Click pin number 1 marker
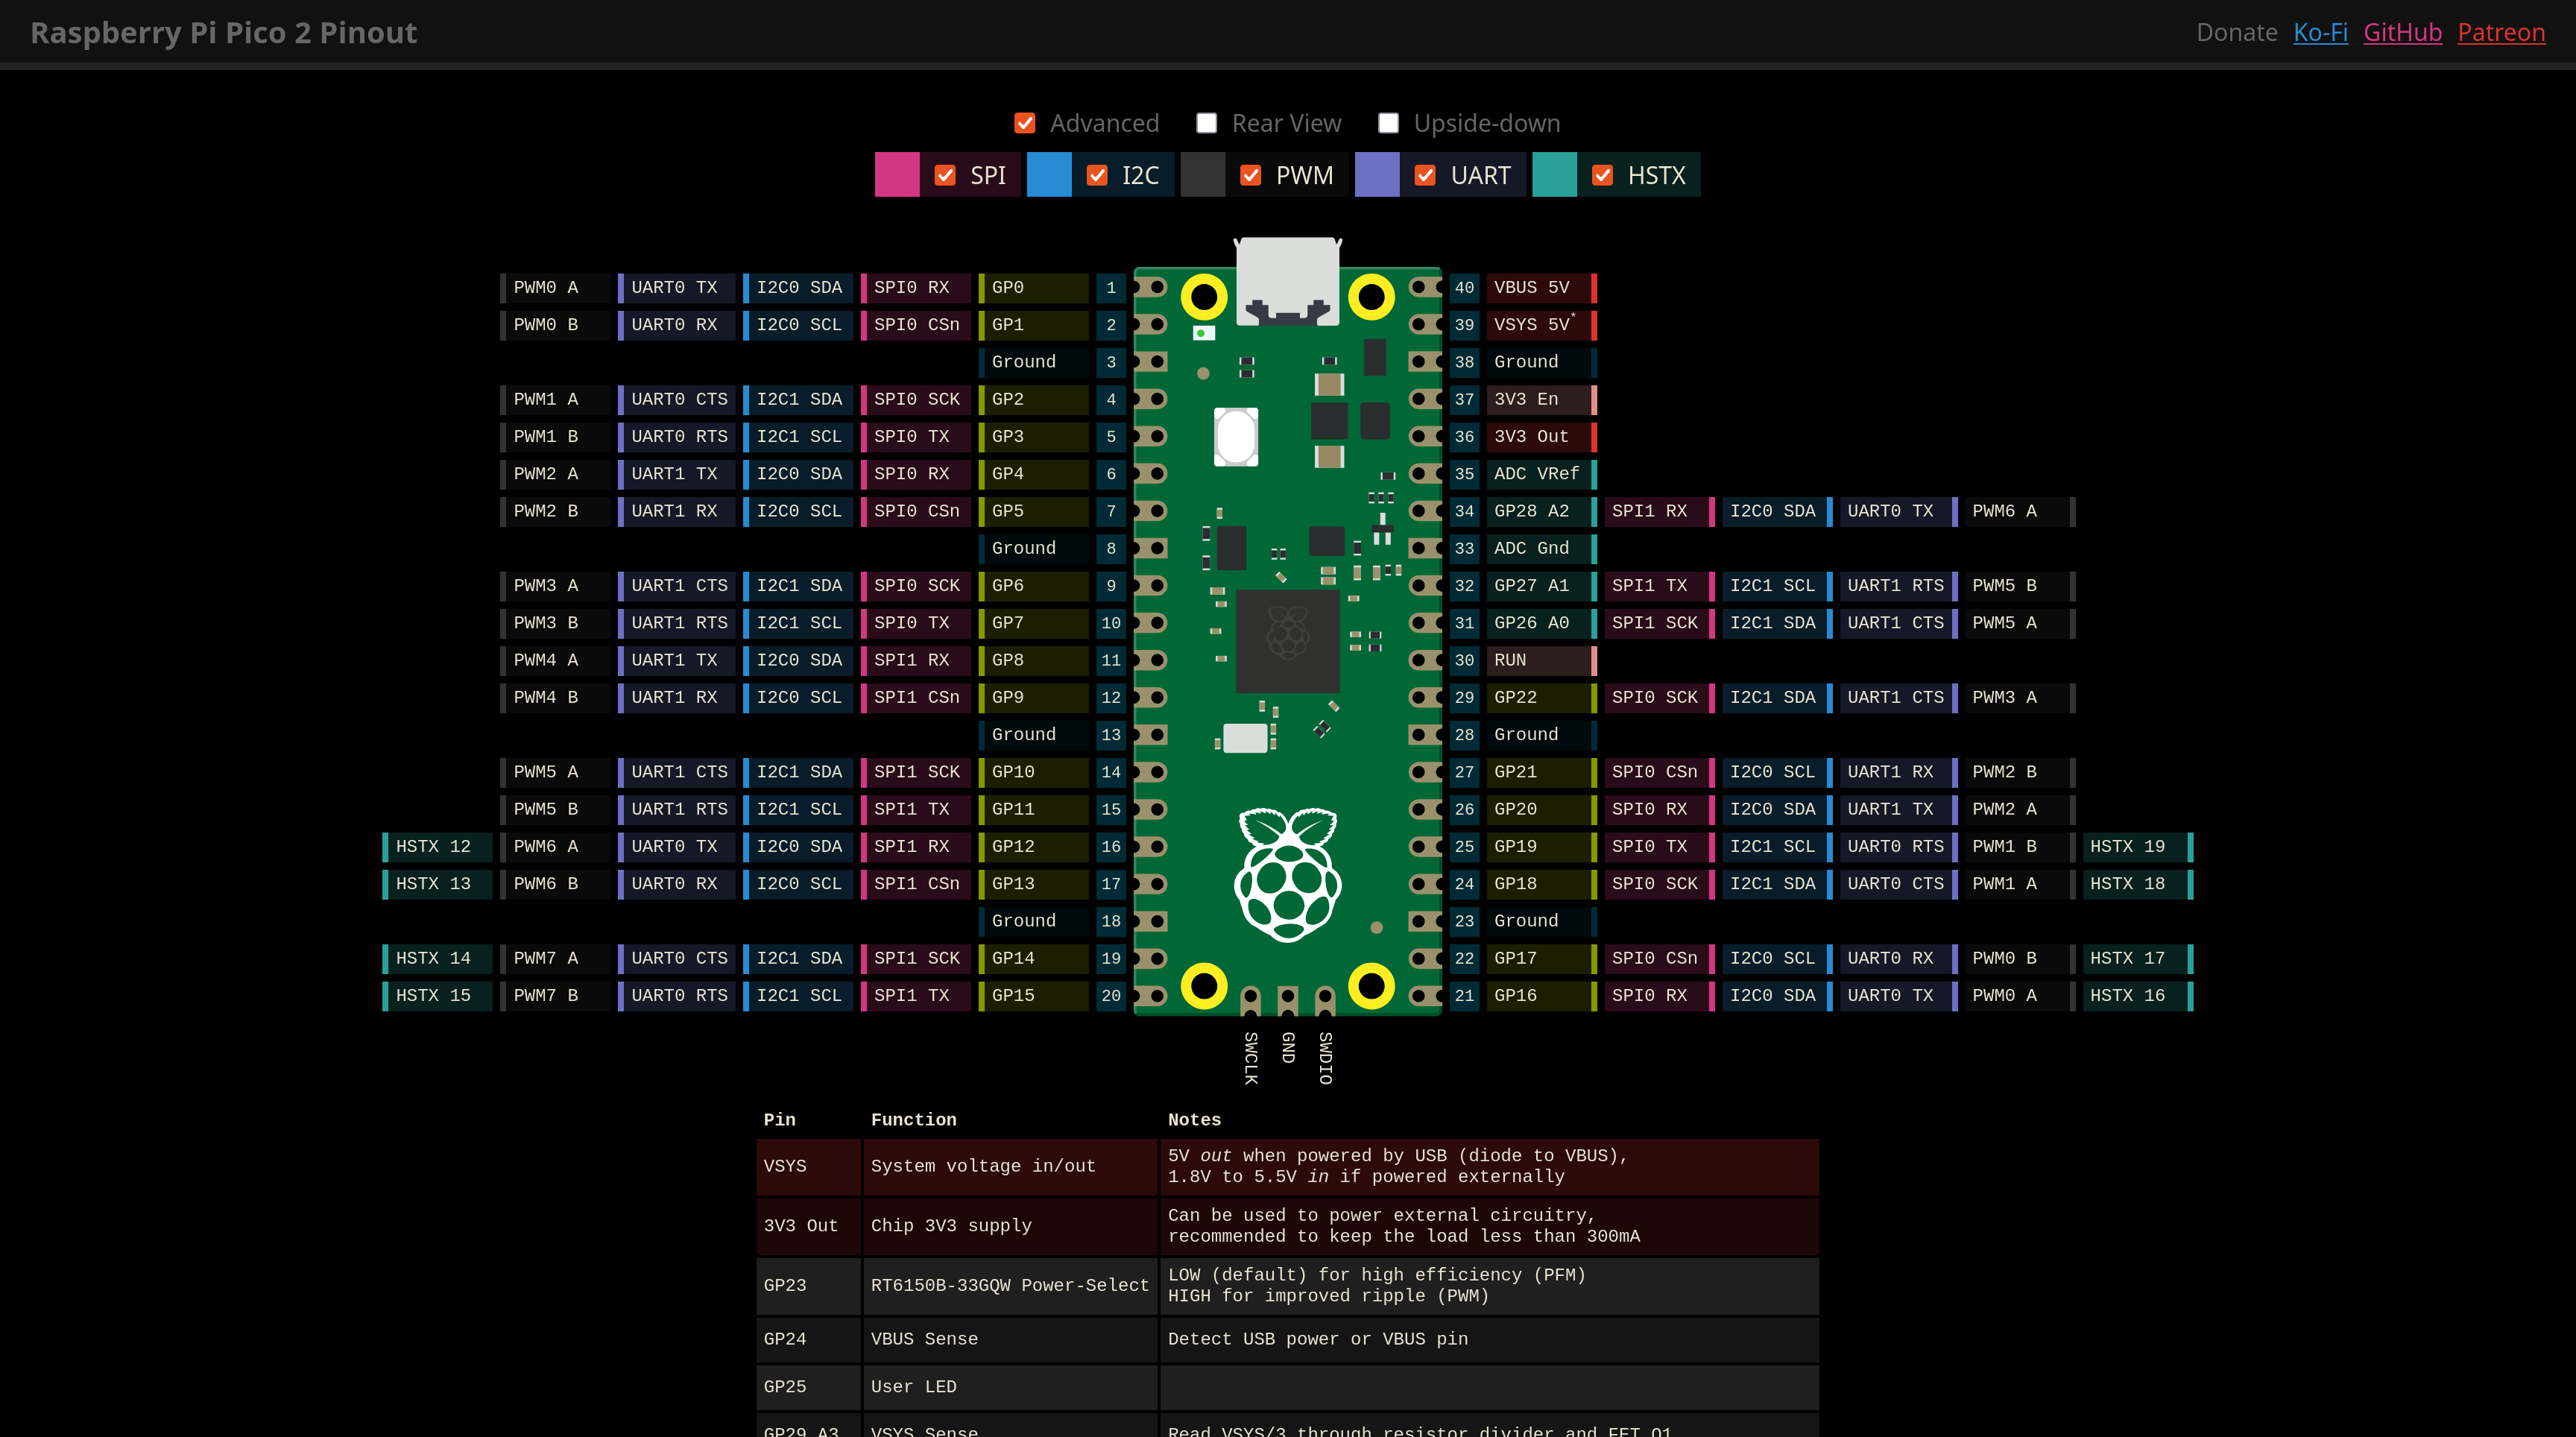The image size is (2576, 1437). [x=1110, y=287]
